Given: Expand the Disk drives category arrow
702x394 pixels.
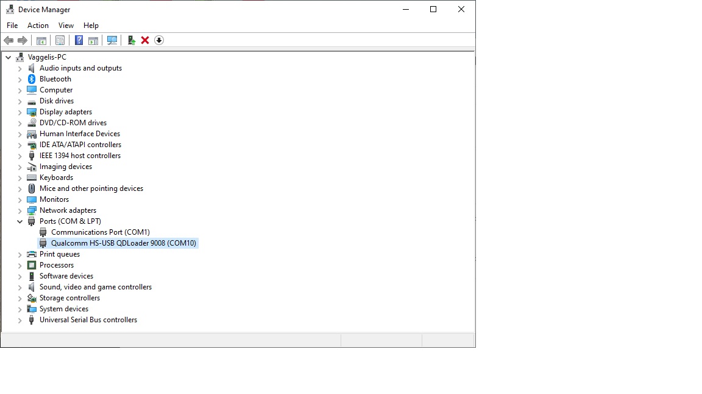Looking at the screenshot, I should pos(19,102).
